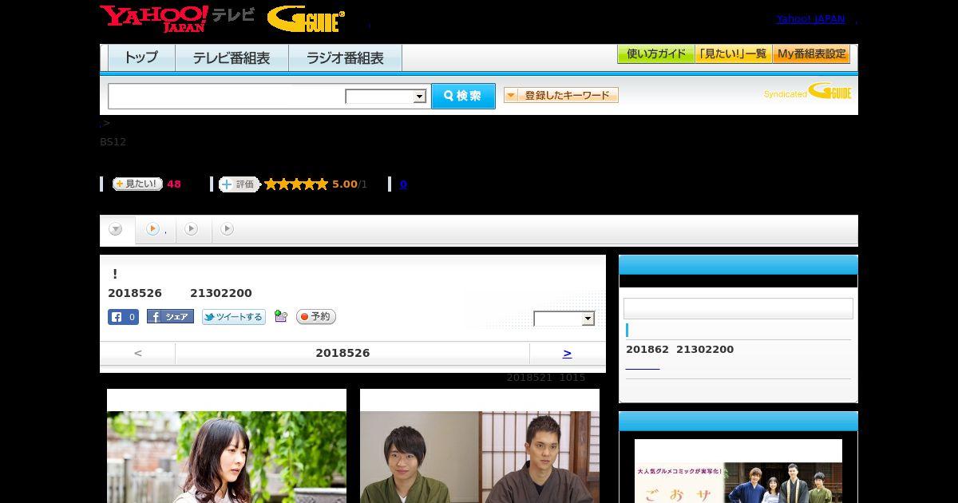Image resolution: width=958 pixels, height=503 pixels.
Task: Select the tab with orange play icon
Action: coord(156,230)
